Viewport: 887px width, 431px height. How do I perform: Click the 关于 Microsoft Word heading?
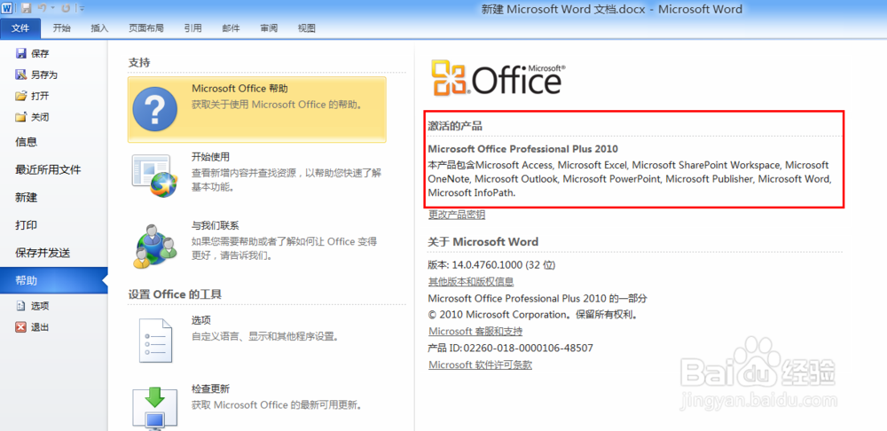click(483, 241)
